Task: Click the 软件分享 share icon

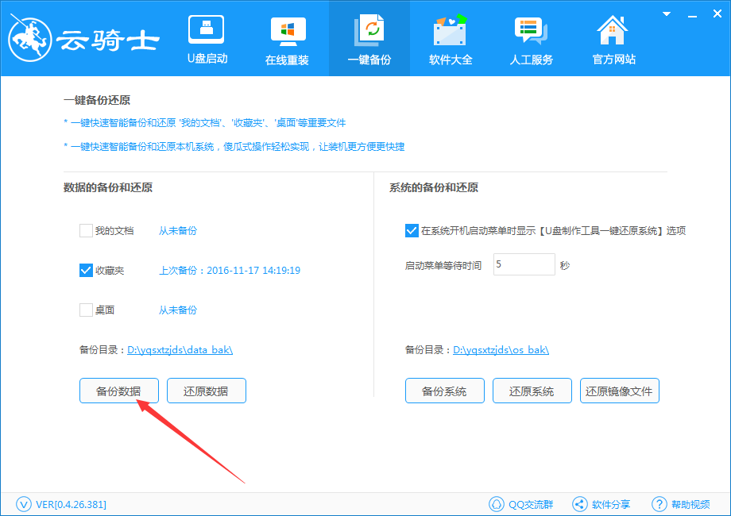Action: coord(580,504)
